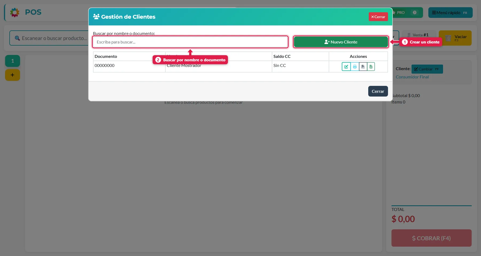481x256 pixels.
Task: Click Escanear o buscar producto field
Action: pos(49,38)
